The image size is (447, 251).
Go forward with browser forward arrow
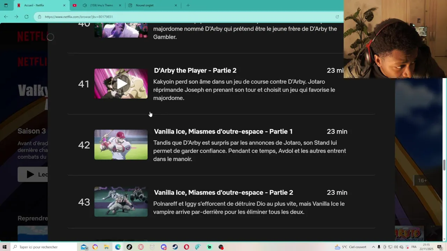point(16,17)
